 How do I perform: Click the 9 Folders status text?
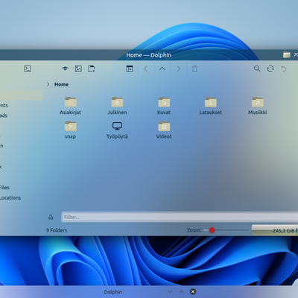[57, 230]
